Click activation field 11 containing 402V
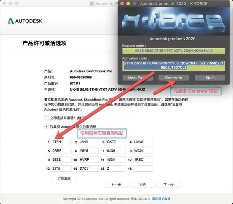The width and height of the screenshot is (233, 204). 116,160
